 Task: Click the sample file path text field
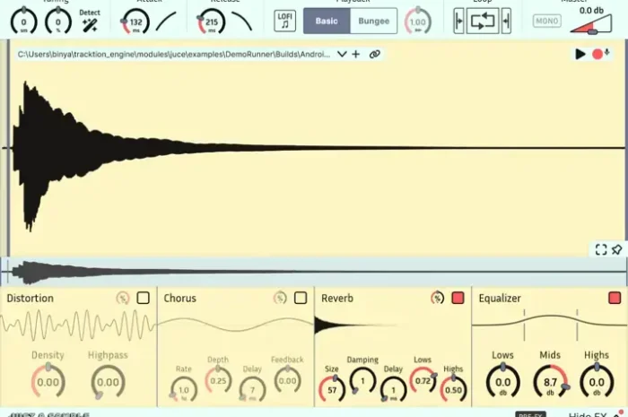pos(174,54)
